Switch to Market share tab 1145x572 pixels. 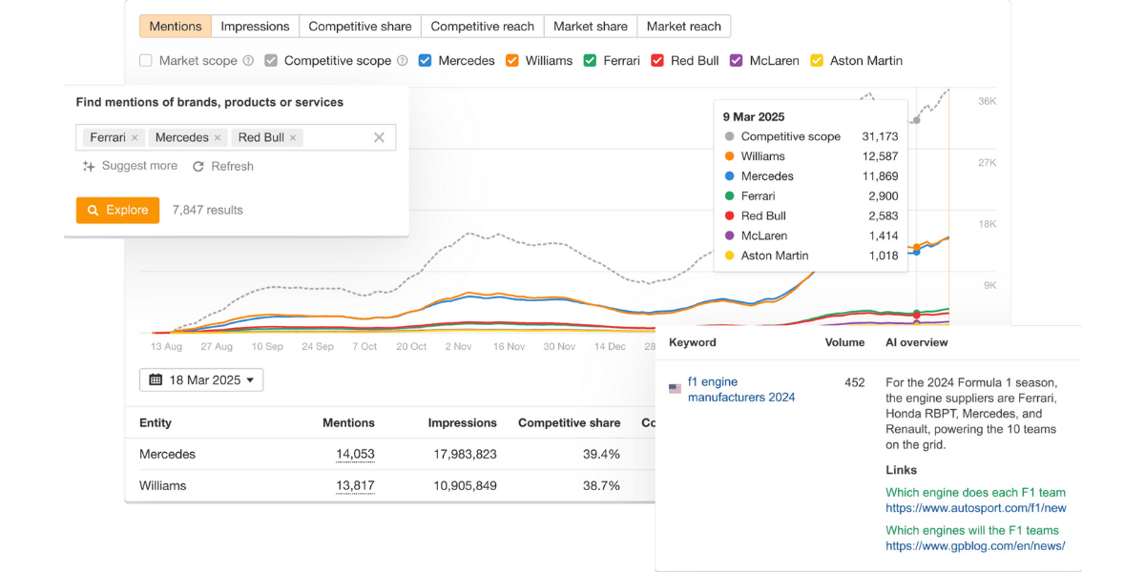[x=591, y=26]
